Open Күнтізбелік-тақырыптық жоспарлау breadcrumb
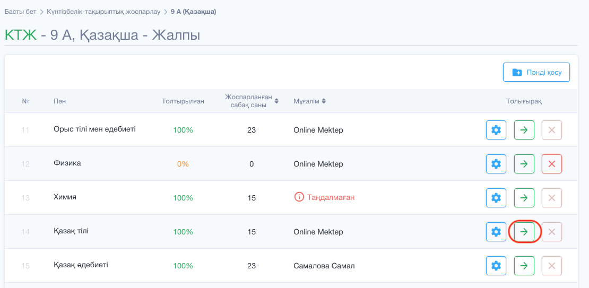Screen dimensions: 589x288 (x=103, y=12)
